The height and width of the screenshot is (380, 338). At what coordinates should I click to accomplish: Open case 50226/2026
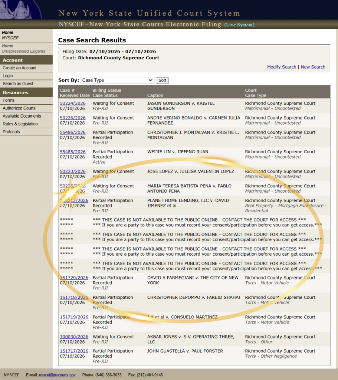click(73, 118)
